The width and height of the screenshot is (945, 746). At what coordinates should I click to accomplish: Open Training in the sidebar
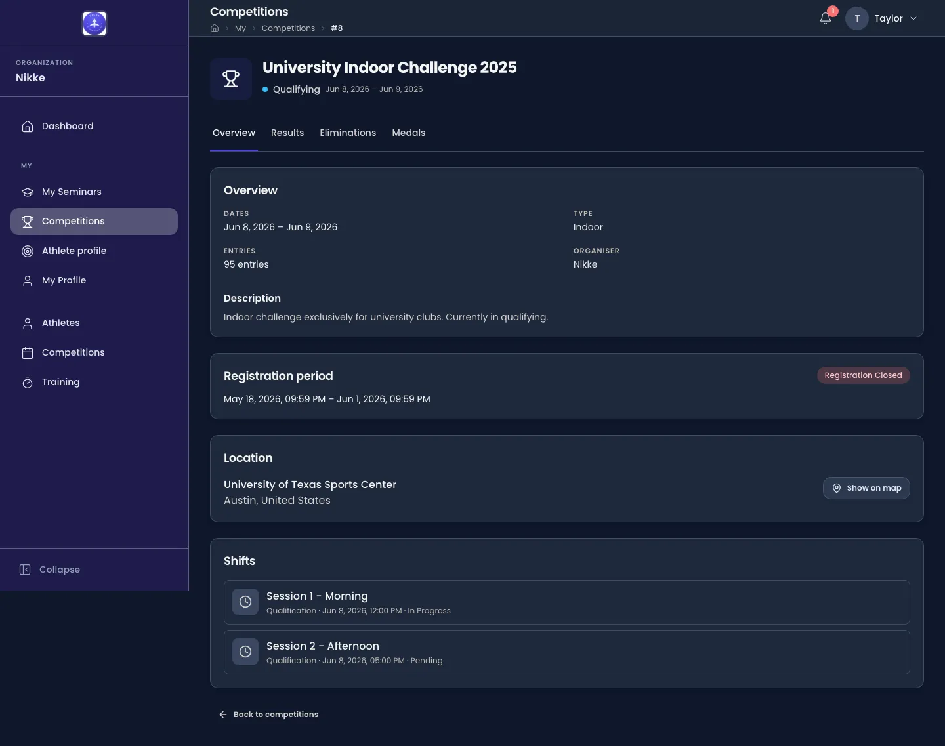coord(94,382)
